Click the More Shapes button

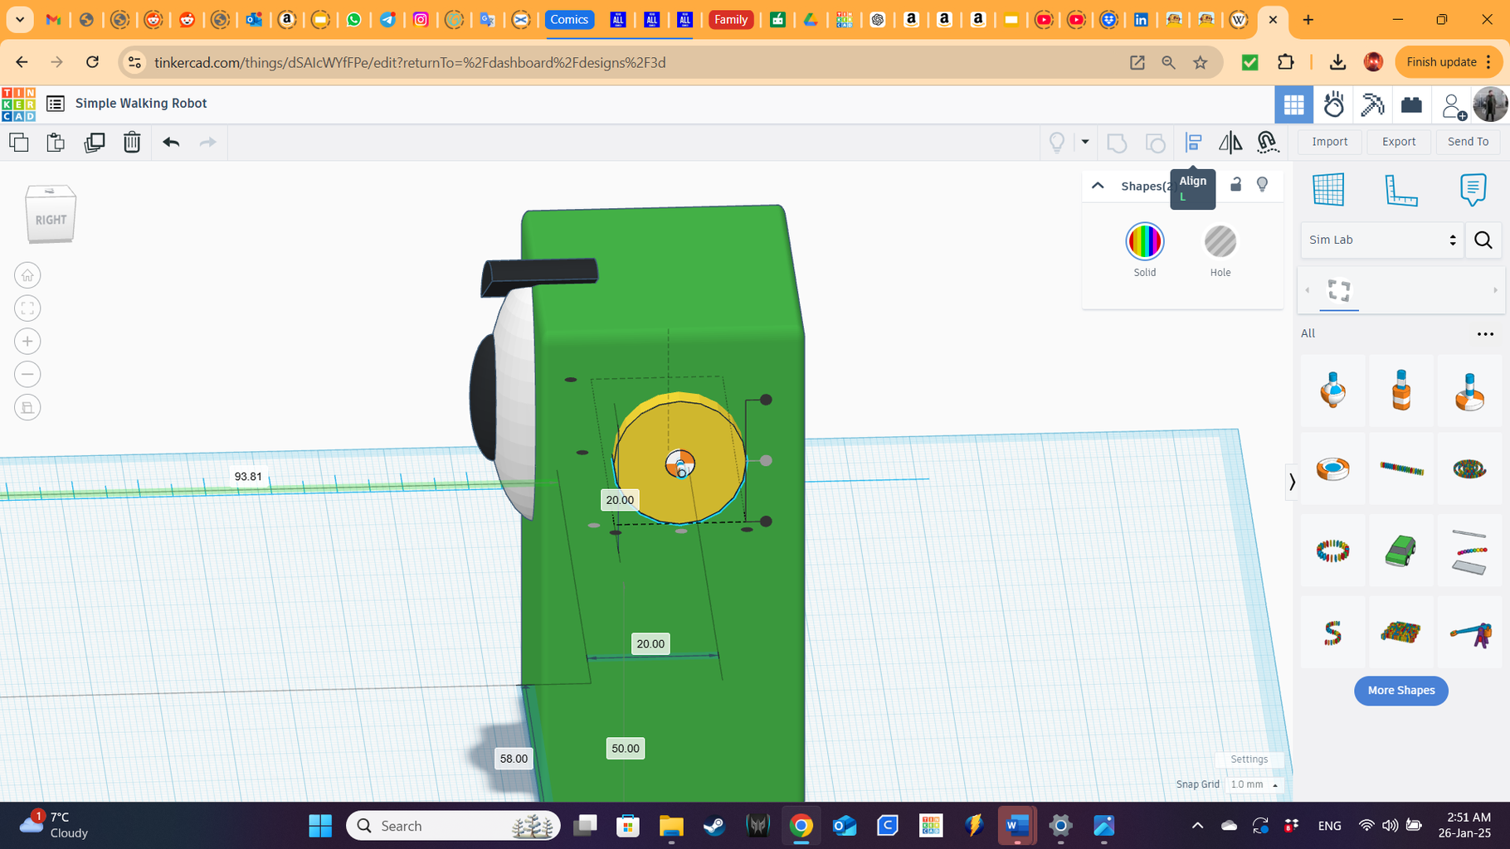[1400, 690]
